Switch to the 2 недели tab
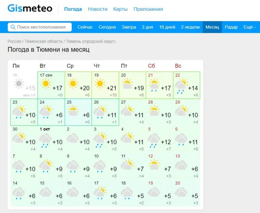 pyautogui.click(x=191, y=27)
